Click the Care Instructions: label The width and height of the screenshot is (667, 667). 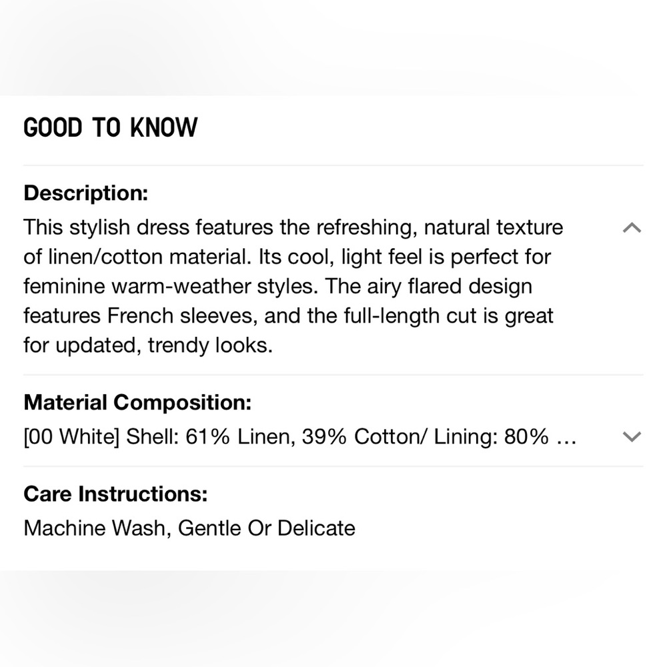(115, 494)
